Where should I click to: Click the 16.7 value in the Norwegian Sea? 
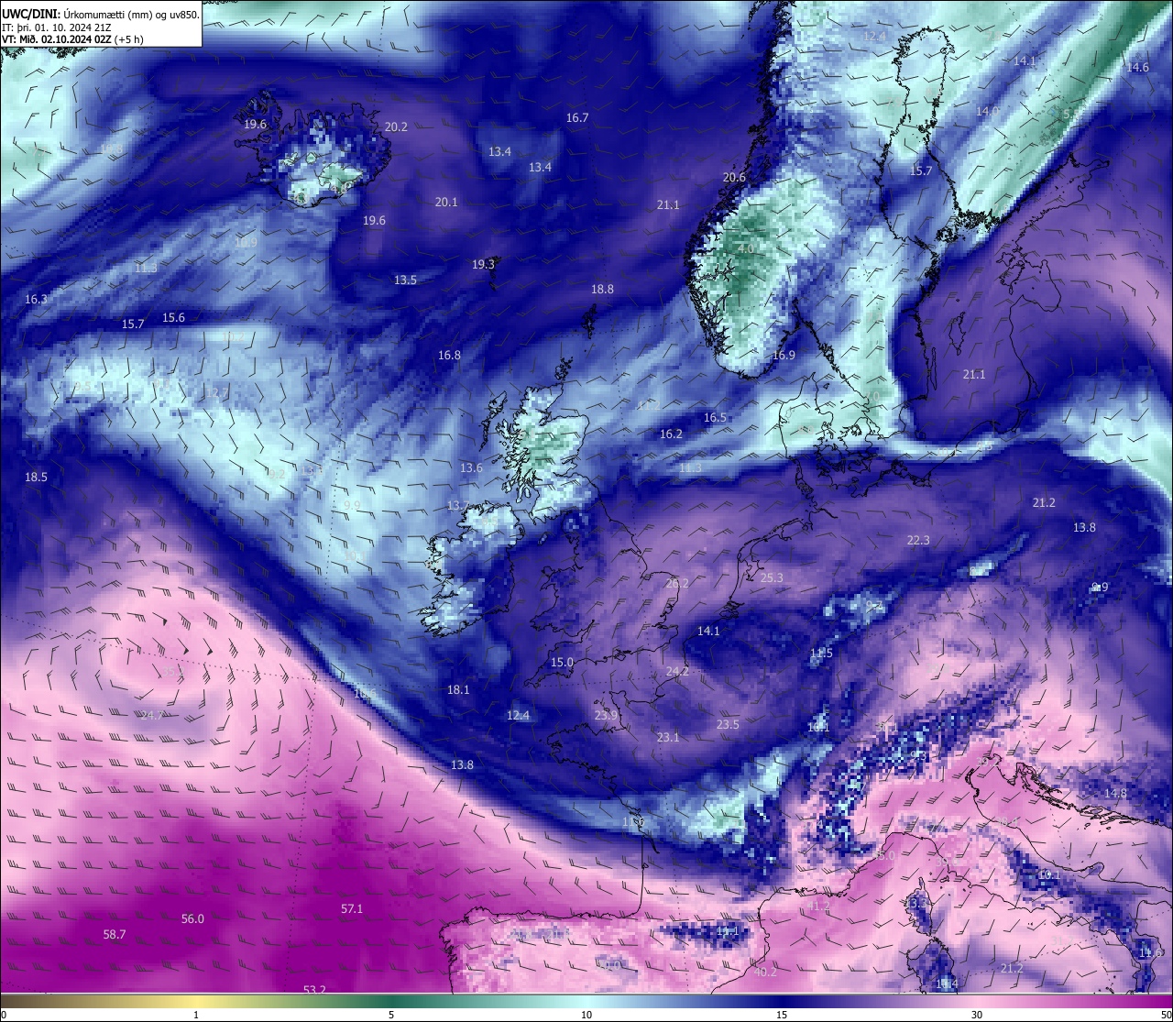577,117
